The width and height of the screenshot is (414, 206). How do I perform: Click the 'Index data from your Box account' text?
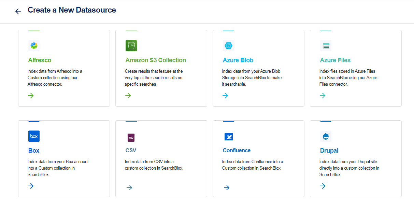(x=58, y=168)
